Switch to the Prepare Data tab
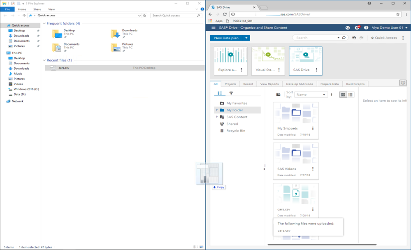Viewport: 411px width, 250px height. [330, 84]
